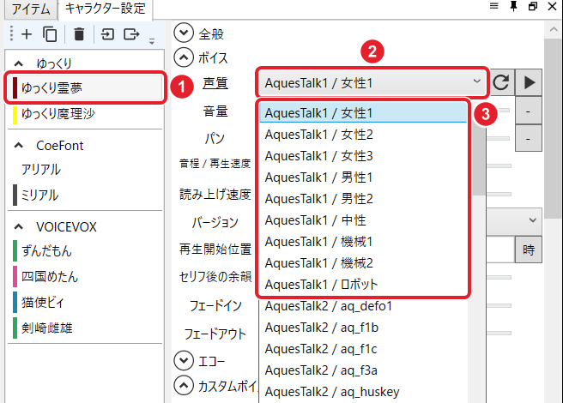This screenshot has width=563, height=403.
Task: Reload voices with the refresh icon
Action: 501,82
